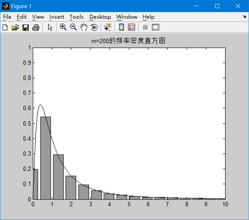
Task: Click the MATLAB logo in title bar
Action: click(x=6, y=6)
